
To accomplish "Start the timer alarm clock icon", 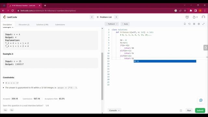I will 187,17.
